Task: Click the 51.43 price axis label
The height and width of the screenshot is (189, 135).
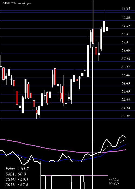Action: tap(126, 108)
